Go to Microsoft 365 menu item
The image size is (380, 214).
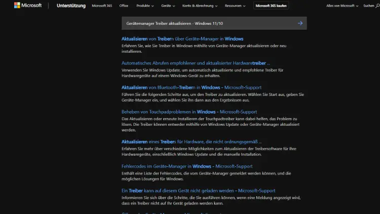pos(102,6)
